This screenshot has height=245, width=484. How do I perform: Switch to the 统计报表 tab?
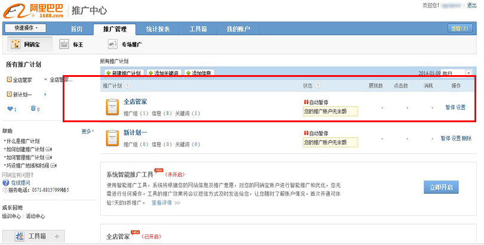[158, 29]
